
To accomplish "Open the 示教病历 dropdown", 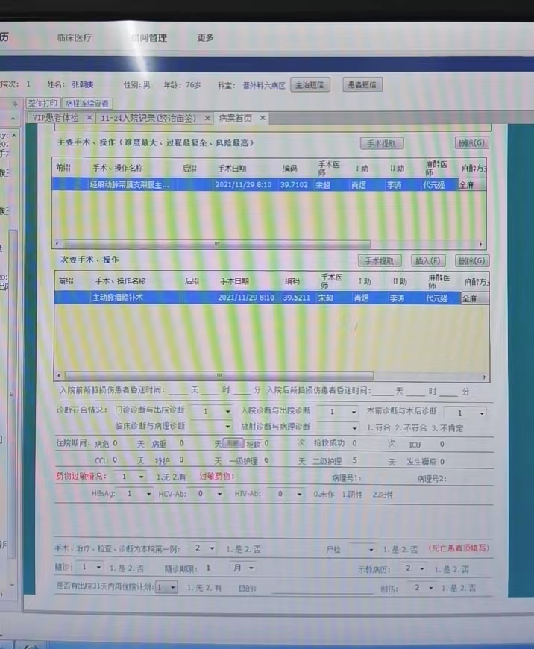I will pyautogui.click(x=422, y=569).
